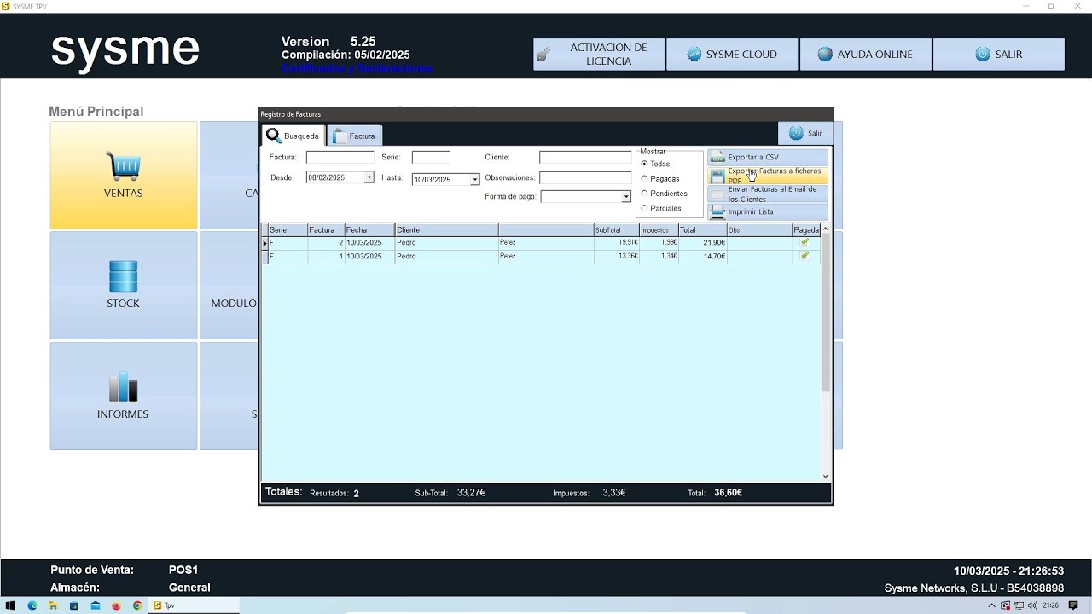Open the Desde date dropdown
This screenshot has height=614, width=1092.
point(369,177)
